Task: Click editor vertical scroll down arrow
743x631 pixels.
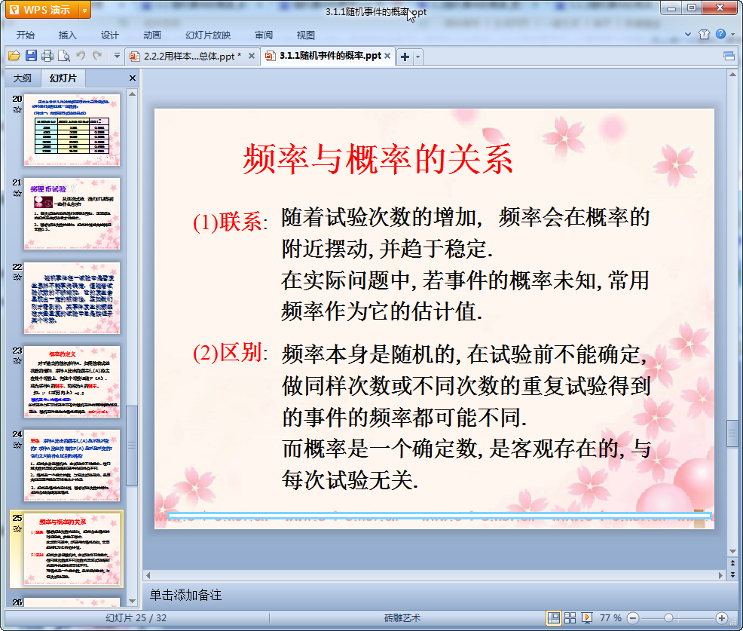Action: (732, 551)
